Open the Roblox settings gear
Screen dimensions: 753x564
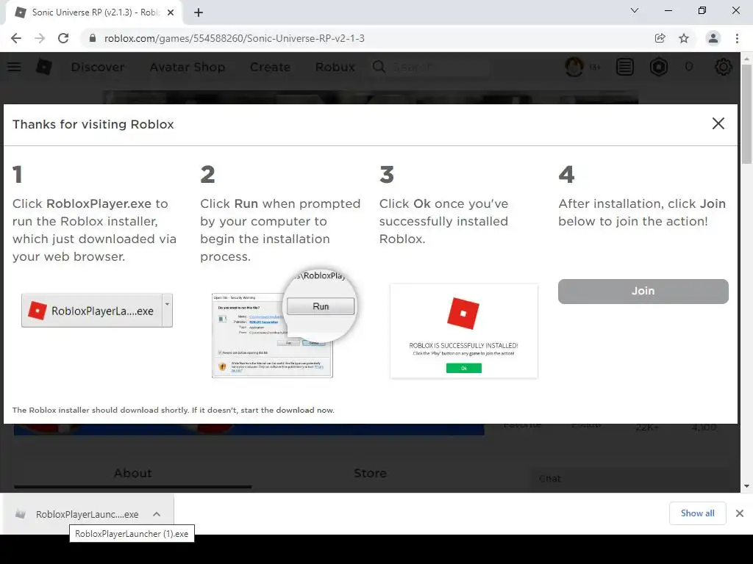point(724,67)
